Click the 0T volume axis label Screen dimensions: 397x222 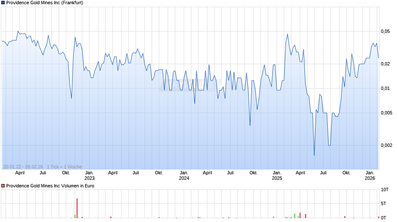(383, 218)
